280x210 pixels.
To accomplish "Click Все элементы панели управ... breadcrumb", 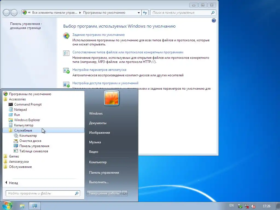I will point(55,13).
